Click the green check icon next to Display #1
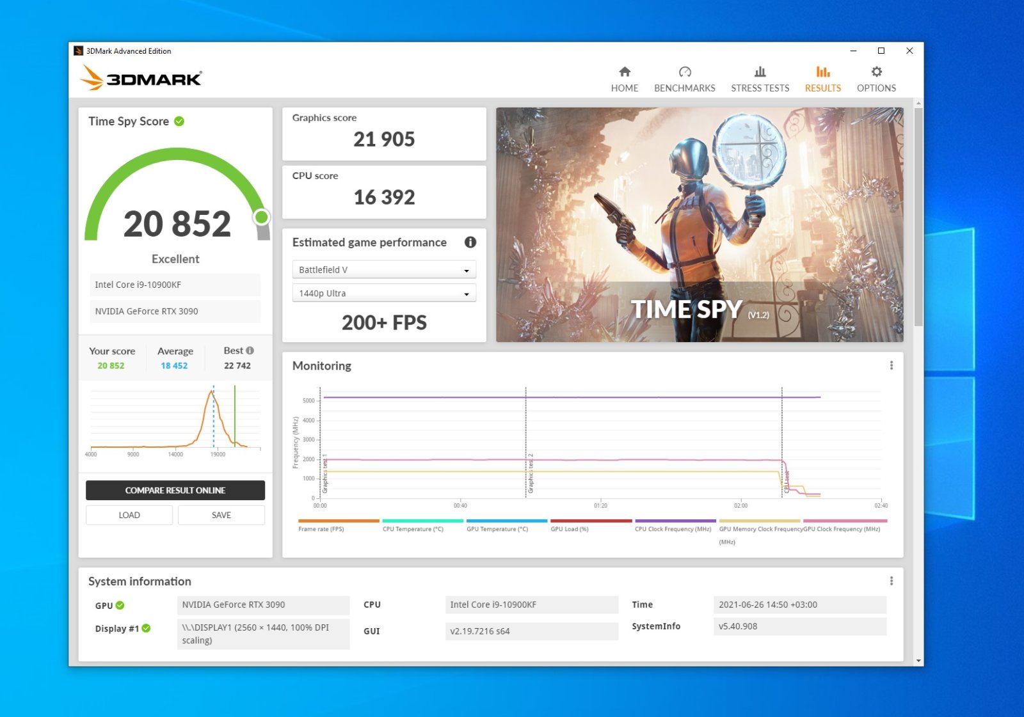 click(x=146, y=628)
